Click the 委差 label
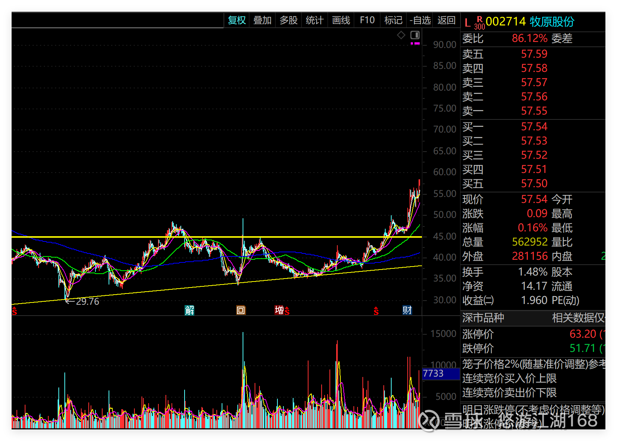Viewport: 617px width, 441px height. coord(562,38)
